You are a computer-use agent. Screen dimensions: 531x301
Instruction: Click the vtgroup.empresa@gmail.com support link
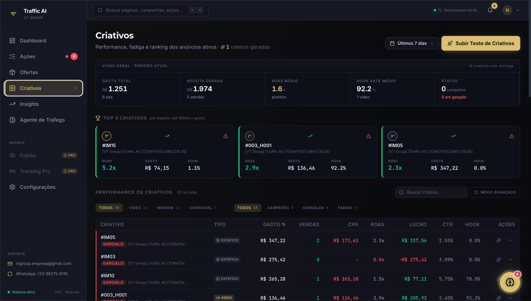pyautogui.click(x=43, y=264)
